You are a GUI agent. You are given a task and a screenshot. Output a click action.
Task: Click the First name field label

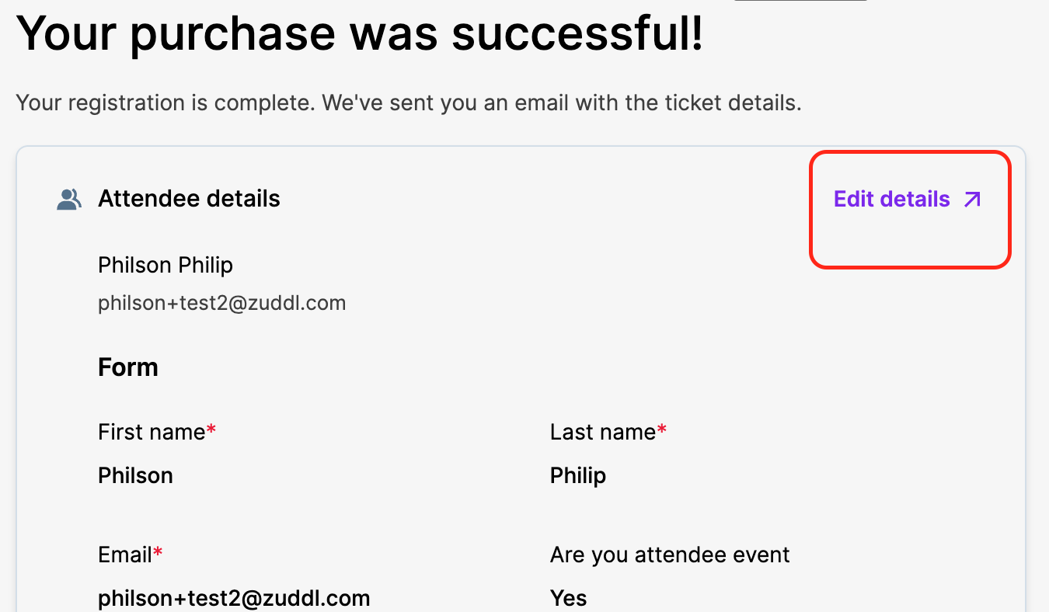[152, 432]
